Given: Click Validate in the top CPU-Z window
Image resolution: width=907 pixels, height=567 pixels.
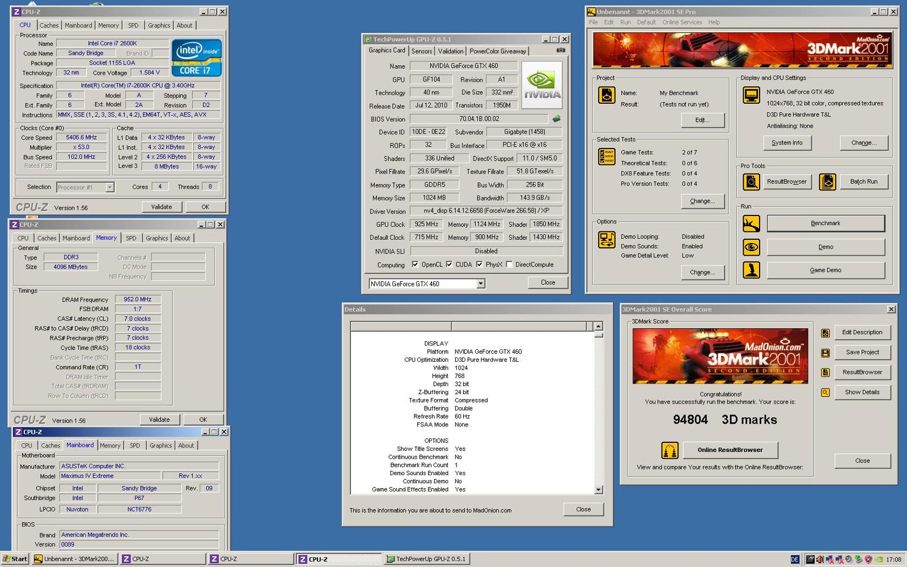Looking at the screenshot, I should pyautogui.click(x=162, y=207).
